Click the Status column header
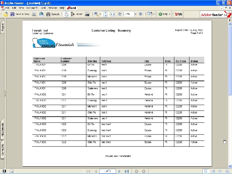 [x=194, y=61]
